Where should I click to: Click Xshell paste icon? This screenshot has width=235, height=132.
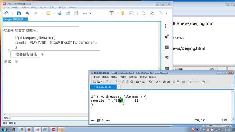point(128,82)
